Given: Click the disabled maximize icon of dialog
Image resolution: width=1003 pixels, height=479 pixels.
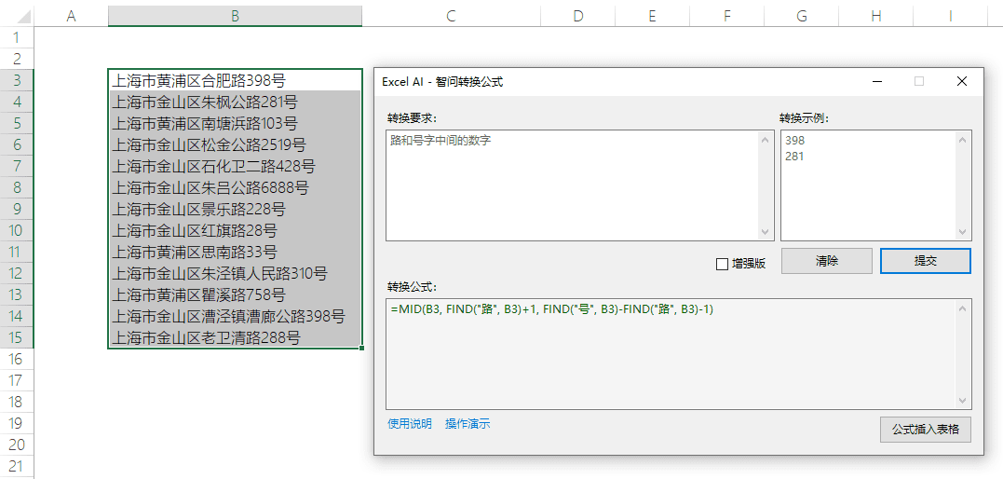Looking at the screenshot, I should (x=919, y=81).
